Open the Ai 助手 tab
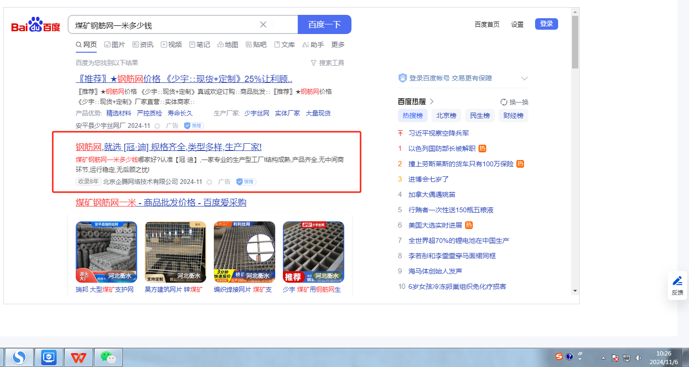The height and width of the screenshot is (367, 689). coord(313,45)
